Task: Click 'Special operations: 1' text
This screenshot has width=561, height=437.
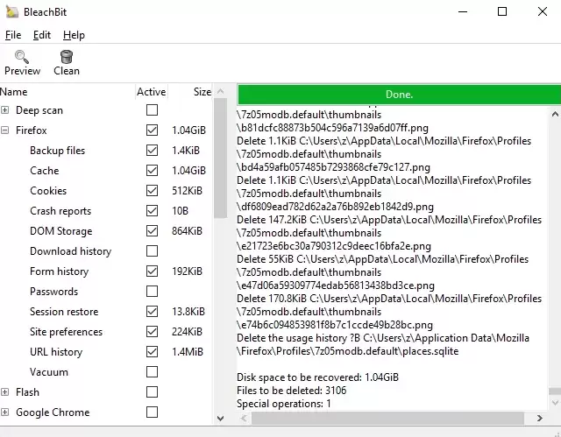Action: [284, 404]
